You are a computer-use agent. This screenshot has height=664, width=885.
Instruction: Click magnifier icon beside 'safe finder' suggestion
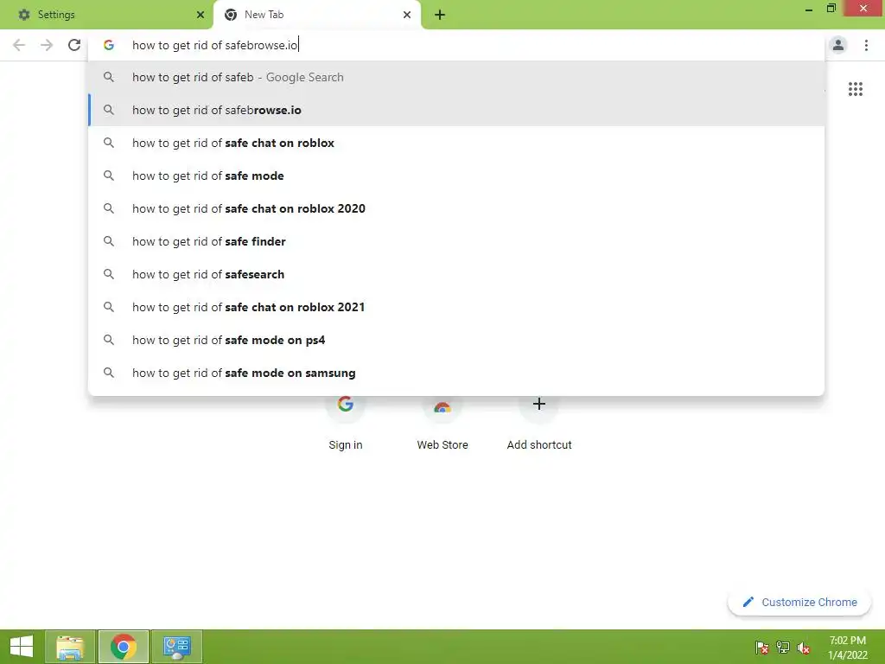109,241
